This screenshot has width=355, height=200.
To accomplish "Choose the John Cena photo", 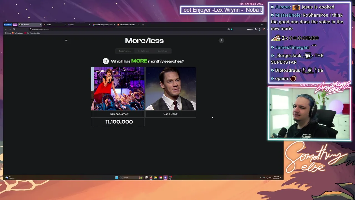I will click(x=171, y=89).
